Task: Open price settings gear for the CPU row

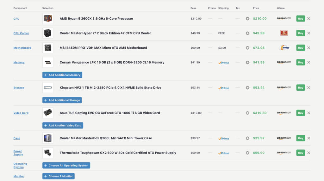Action: (247, 19)
